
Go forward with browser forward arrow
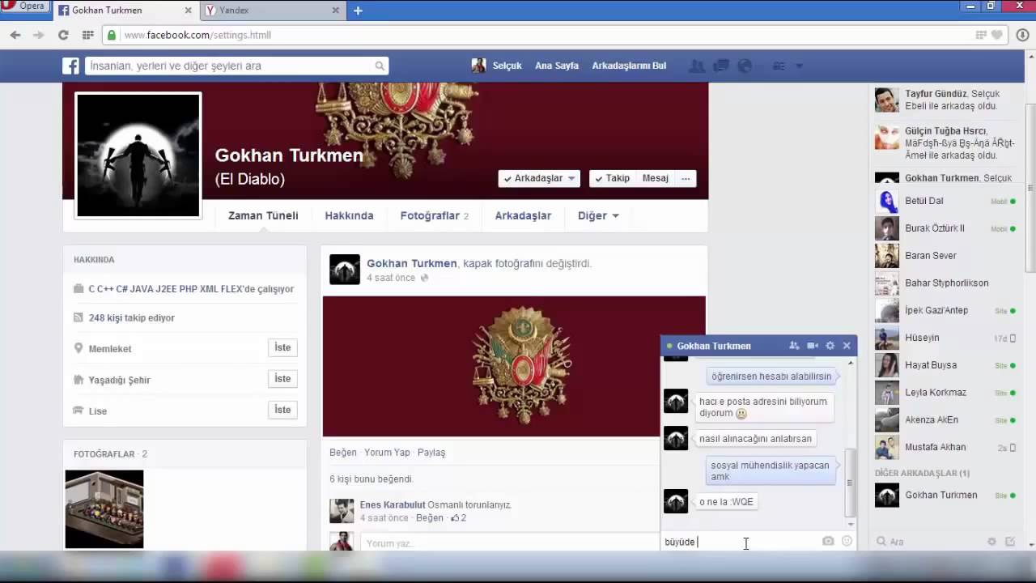point(38,35)
